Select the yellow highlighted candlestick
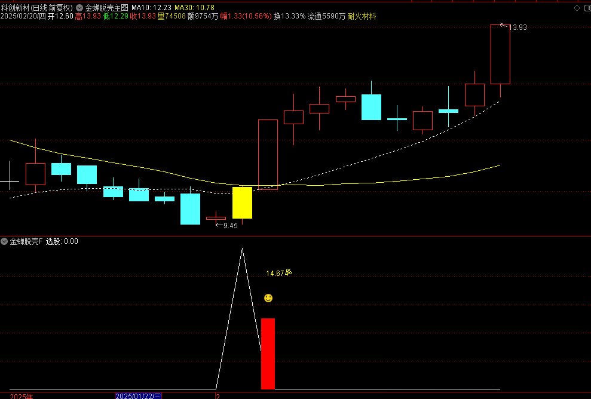The image size is (591, 399). coord(242,202)
